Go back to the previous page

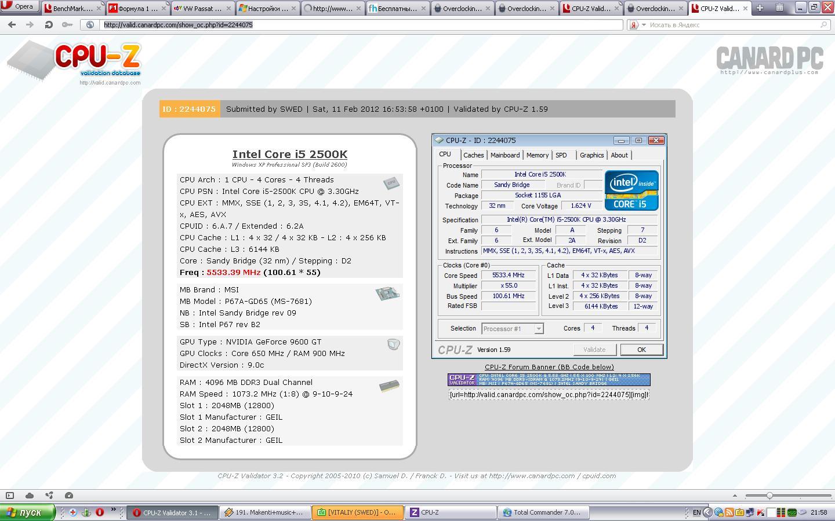click(x=12, y=25)
